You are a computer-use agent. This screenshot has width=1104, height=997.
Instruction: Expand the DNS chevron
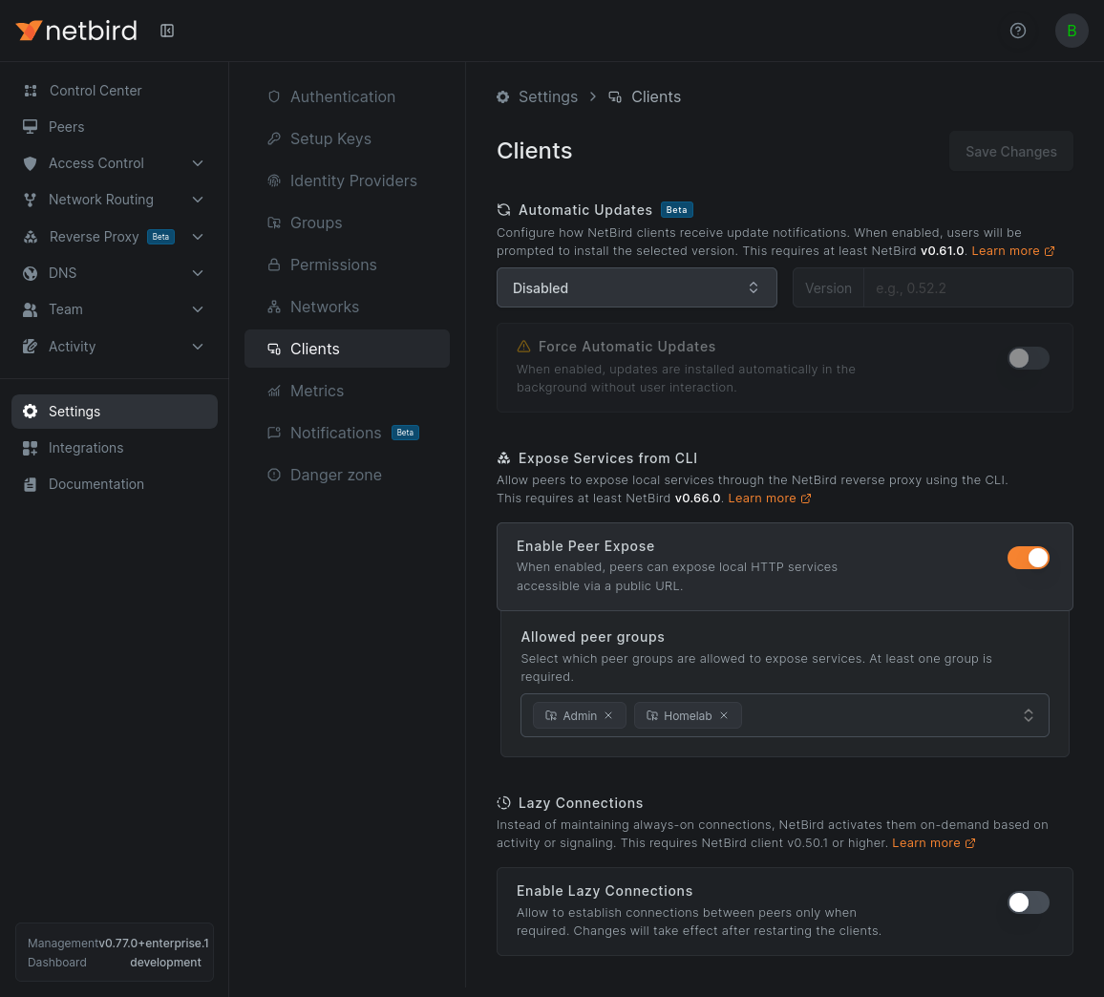[198, 273]
